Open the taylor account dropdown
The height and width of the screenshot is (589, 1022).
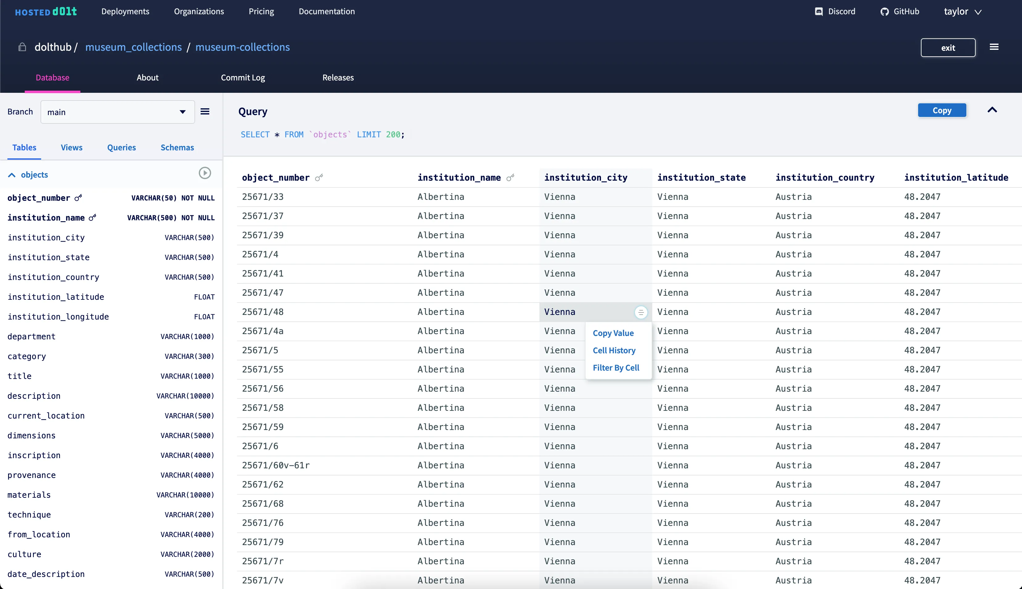tap(962, 11)
